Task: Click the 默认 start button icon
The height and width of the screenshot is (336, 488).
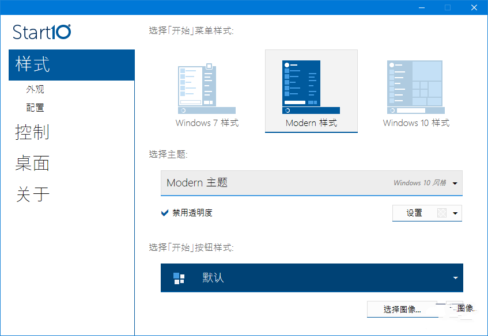Action: pyautogui.click(x=179, y=278)
